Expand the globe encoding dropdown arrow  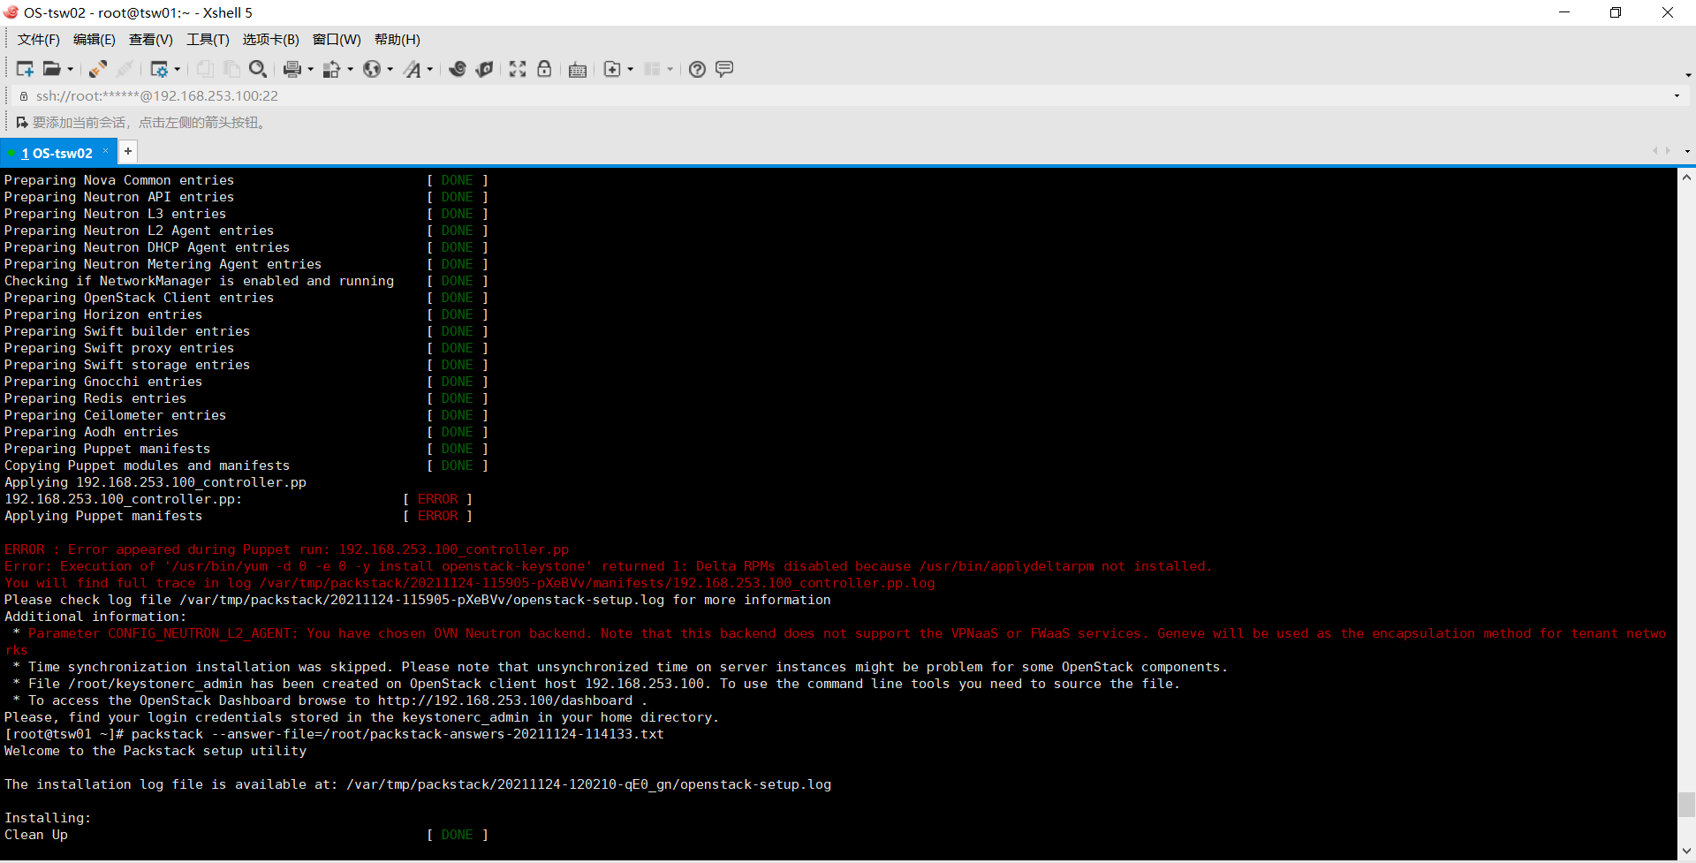coord(390,70)
